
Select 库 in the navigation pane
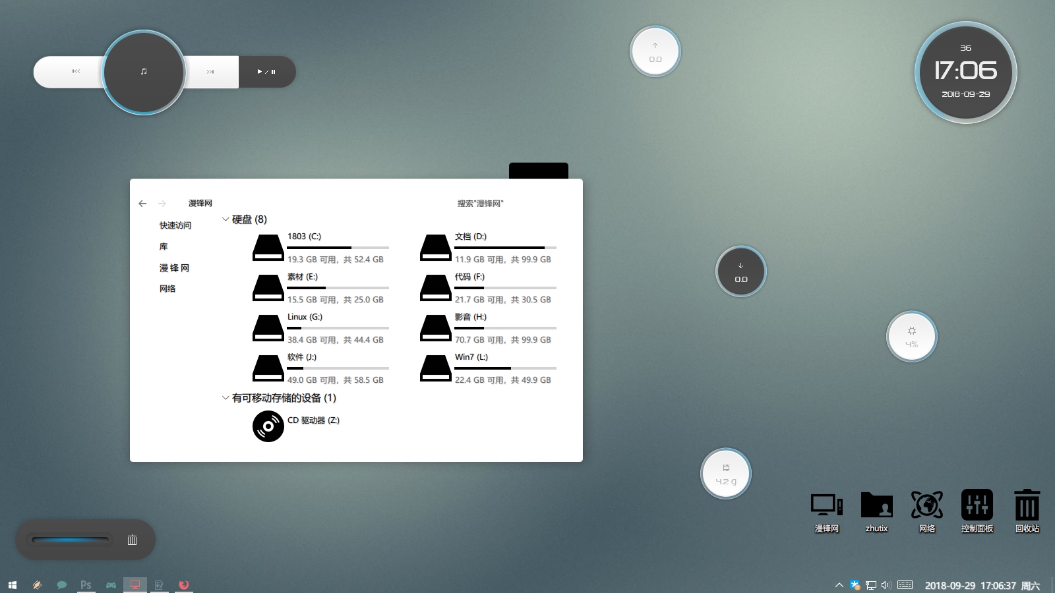pos(164,246)
